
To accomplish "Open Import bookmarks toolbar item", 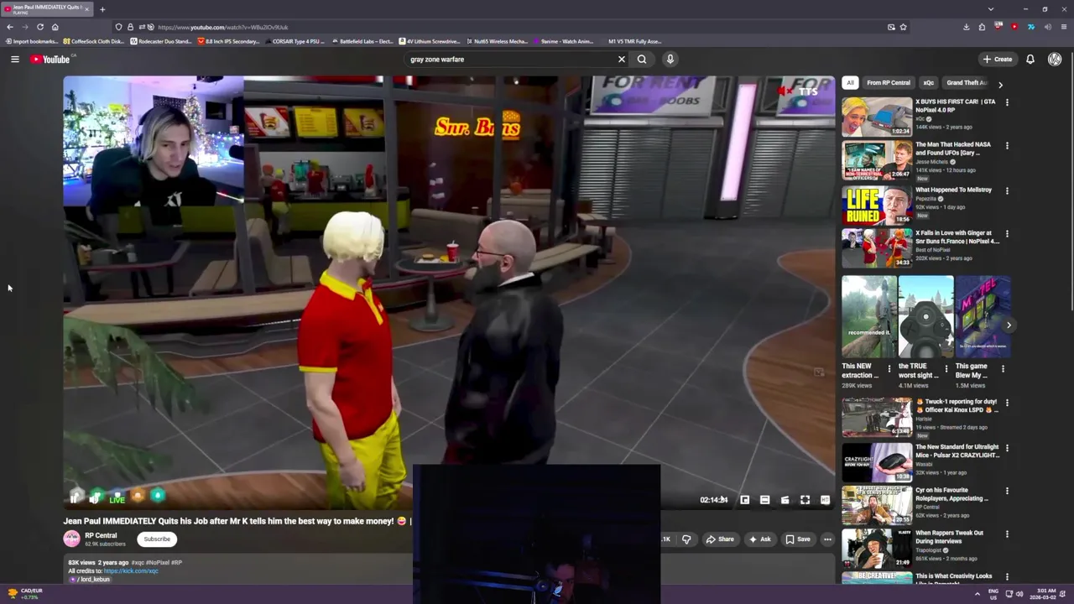I will (31, 41).
